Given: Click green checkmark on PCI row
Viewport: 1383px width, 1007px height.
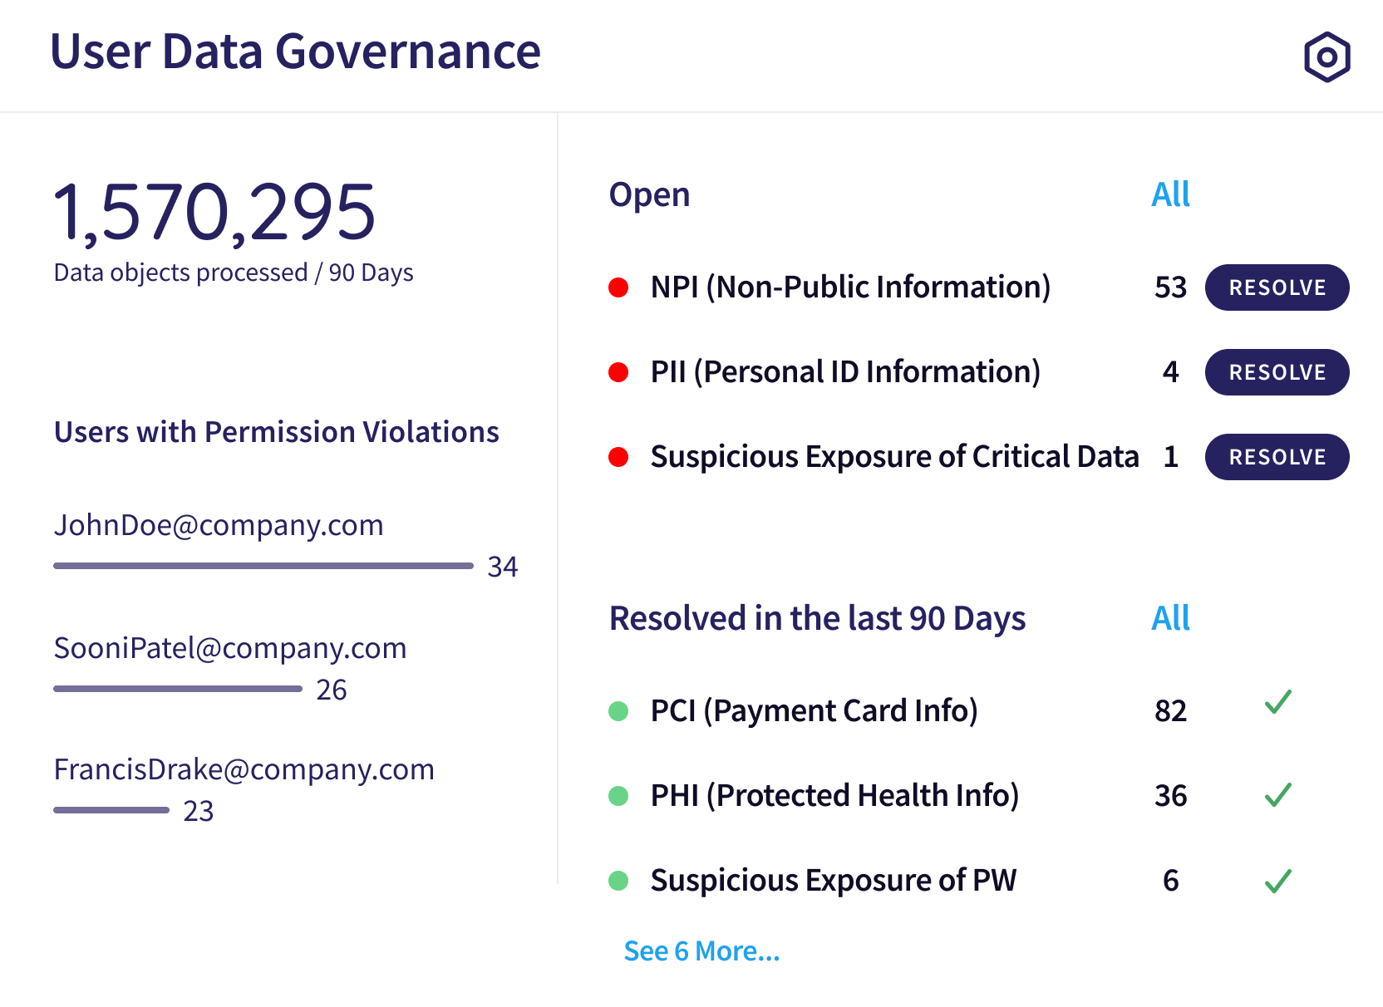Looking at the screenshot, I should [1277, 703].
